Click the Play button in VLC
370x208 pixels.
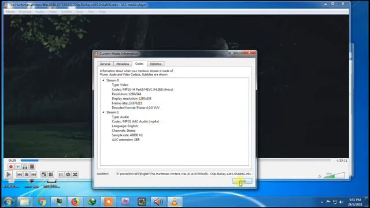(x=9, y=174)
